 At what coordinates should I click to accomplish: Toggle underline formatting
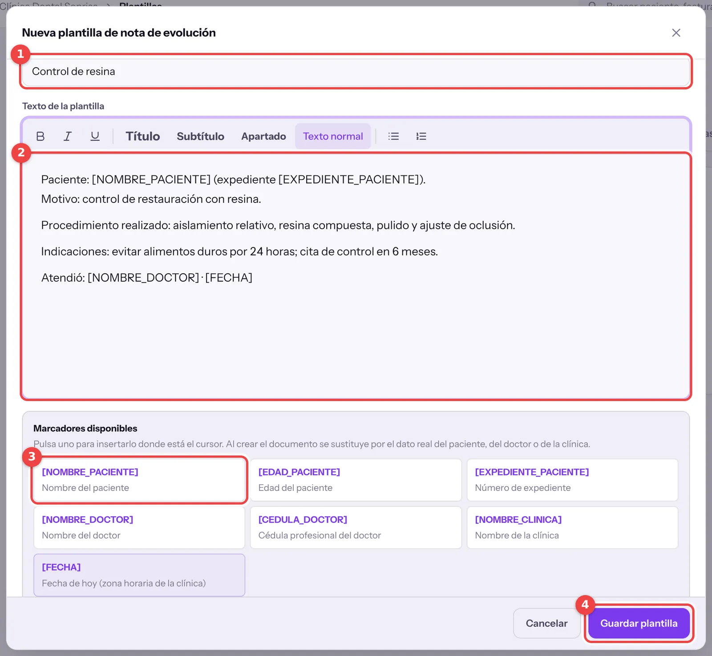click(x=95, y=136)
